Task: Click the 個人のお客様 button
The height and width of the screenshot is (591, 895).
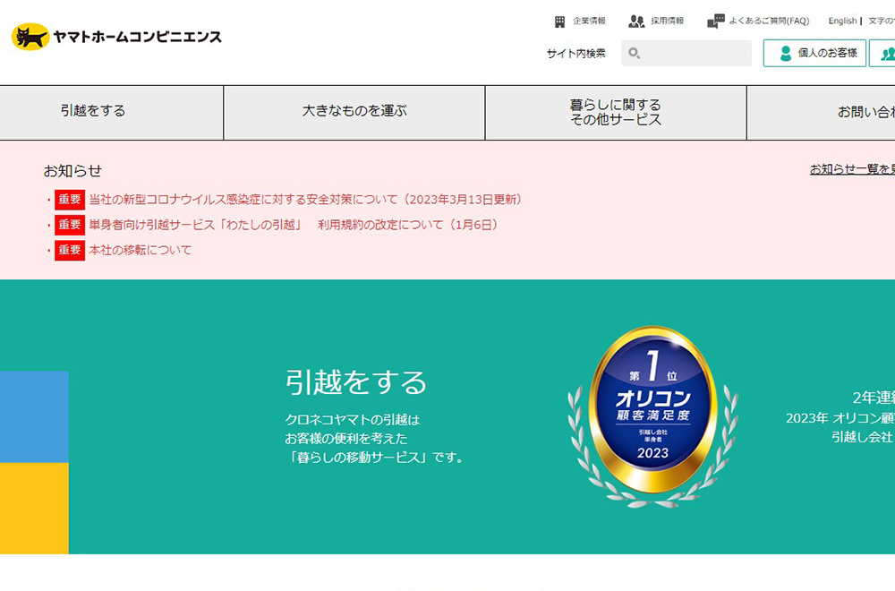Action: coord(814,53)
